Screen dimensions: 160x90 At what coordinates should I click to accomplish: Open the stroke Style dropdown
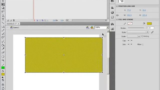(138, 32)
